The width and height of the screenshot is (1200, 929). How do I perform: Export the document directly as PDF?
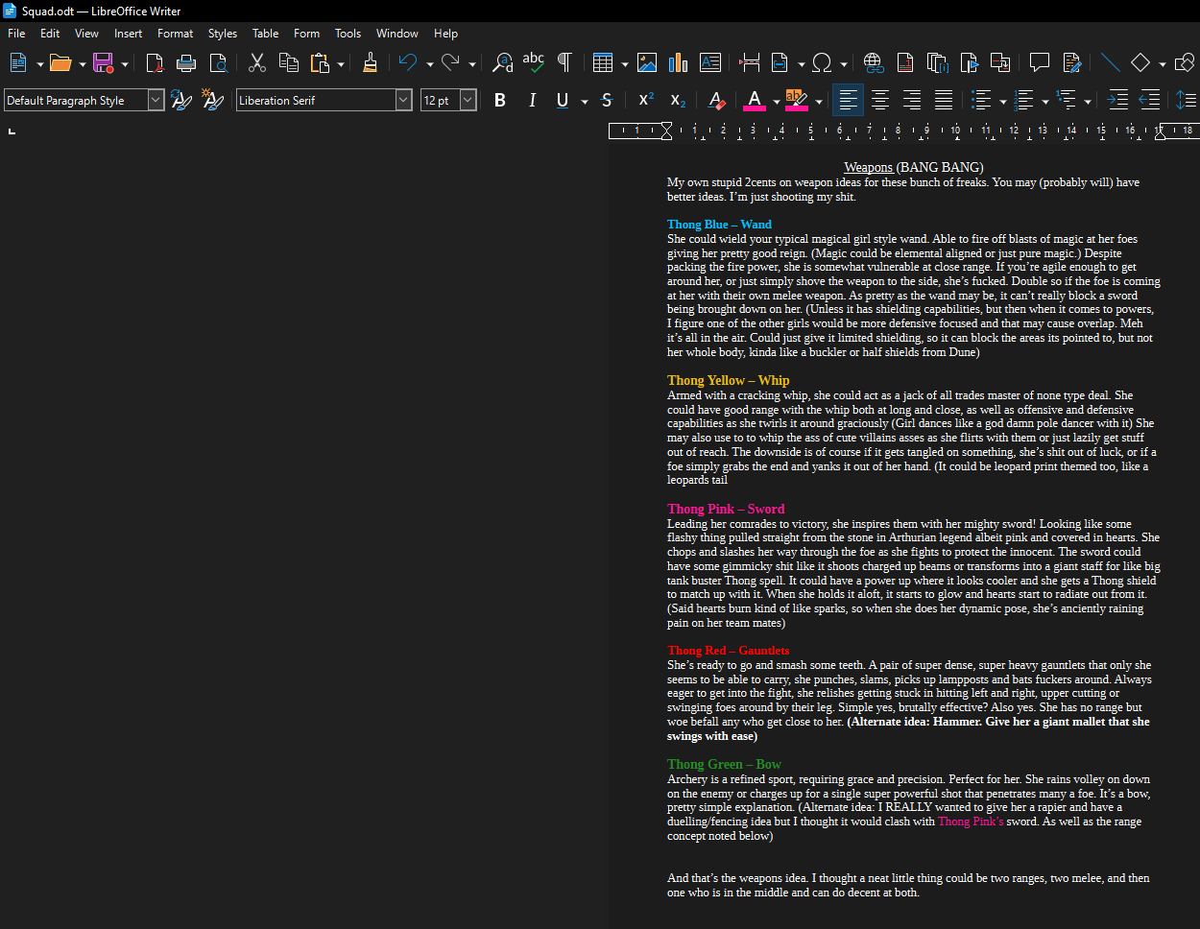point(154,62)
